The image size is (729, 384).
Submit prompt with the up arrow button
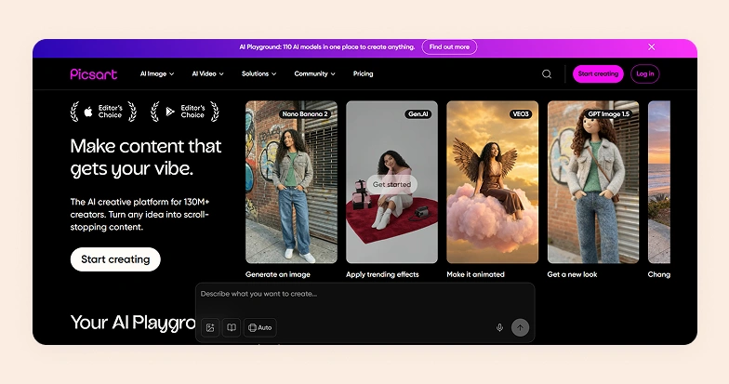pyautogui.click(x=521, y=327)
